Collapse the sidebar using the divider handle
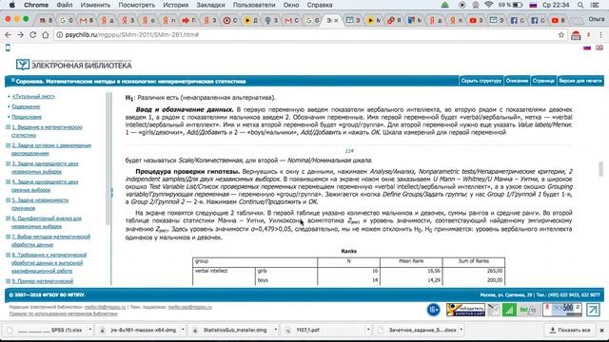Viewport: 609px width, 342px height. (112, 192)
